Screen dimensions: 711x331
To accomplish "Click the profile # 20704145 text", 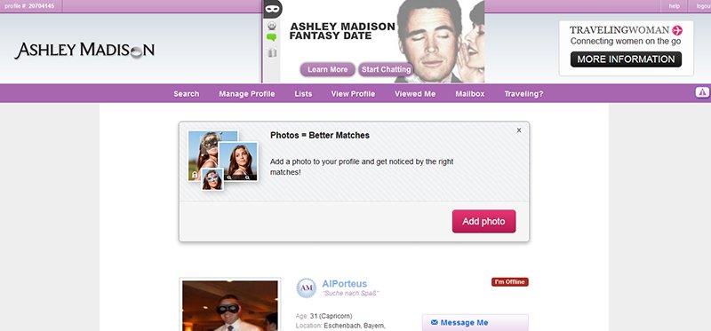I will 29,6.
